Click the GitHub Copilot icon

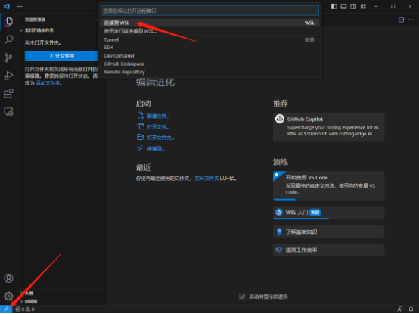(280, 119)
